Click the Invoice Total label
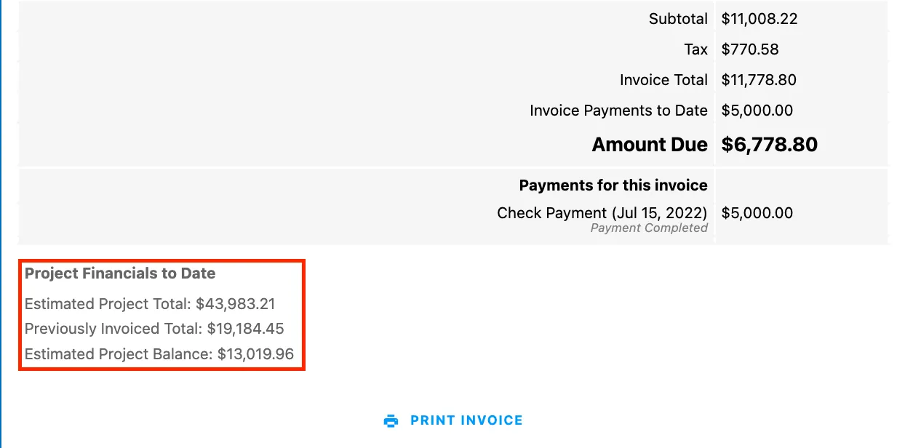The image size is (905, 448). [x=663, y=80]
